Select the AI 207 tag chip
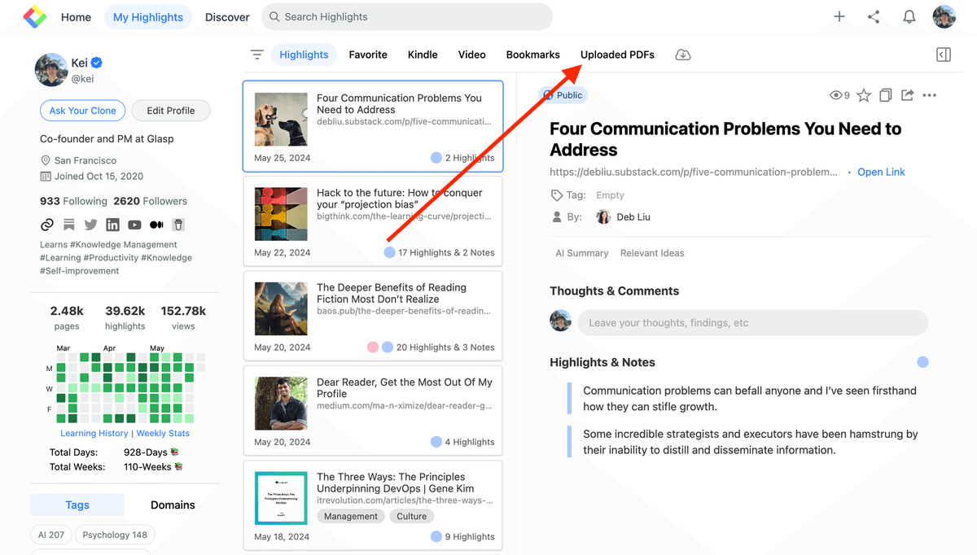Screen dimensions: 977x555 click(51, 535)
